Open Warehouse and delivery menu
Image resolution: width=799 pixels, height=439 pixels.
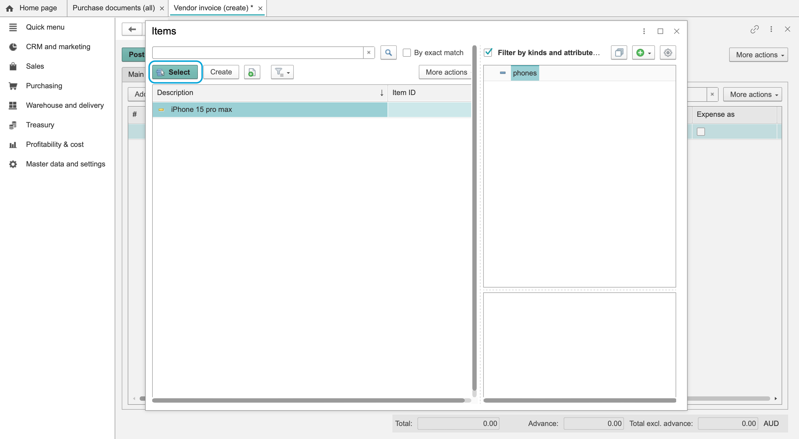click(x=65, y=105)
